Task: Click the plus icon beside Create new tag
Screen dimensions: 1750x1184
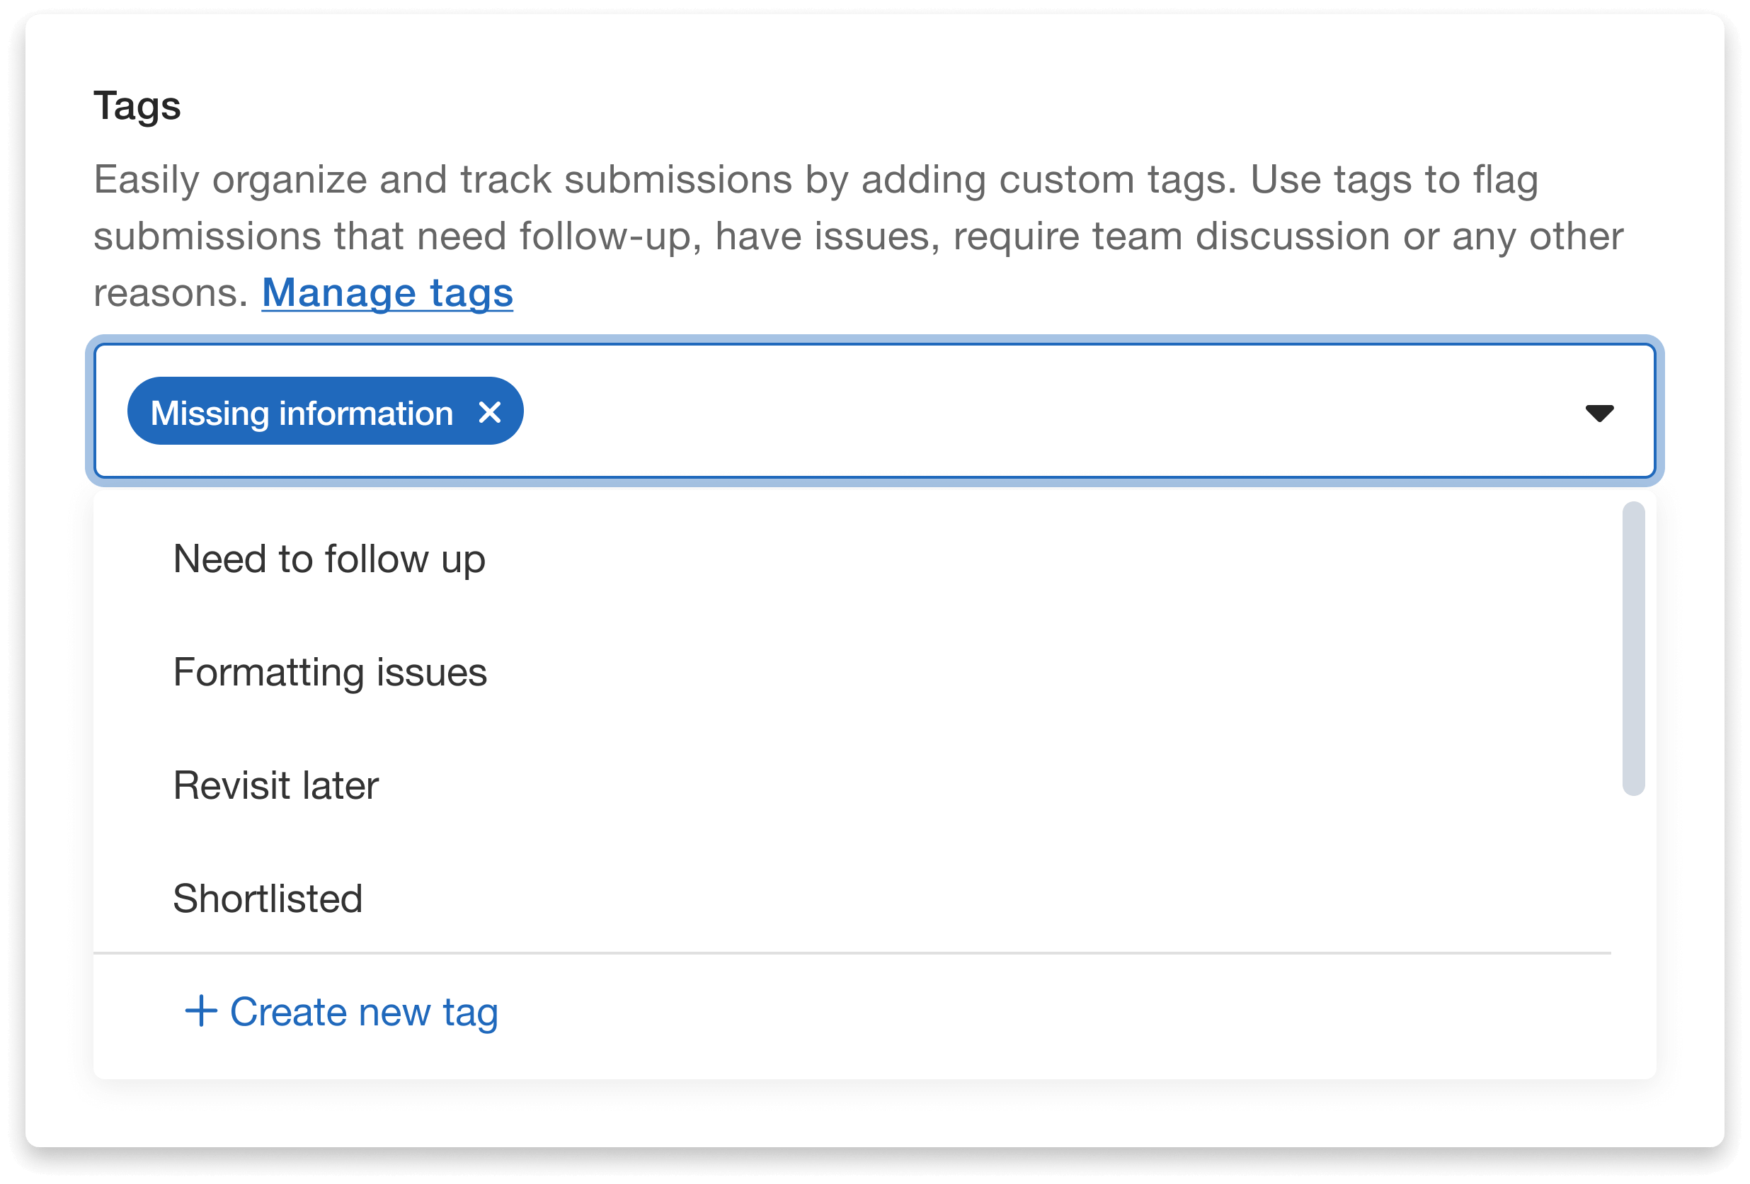Action: tap(201, 1011)
